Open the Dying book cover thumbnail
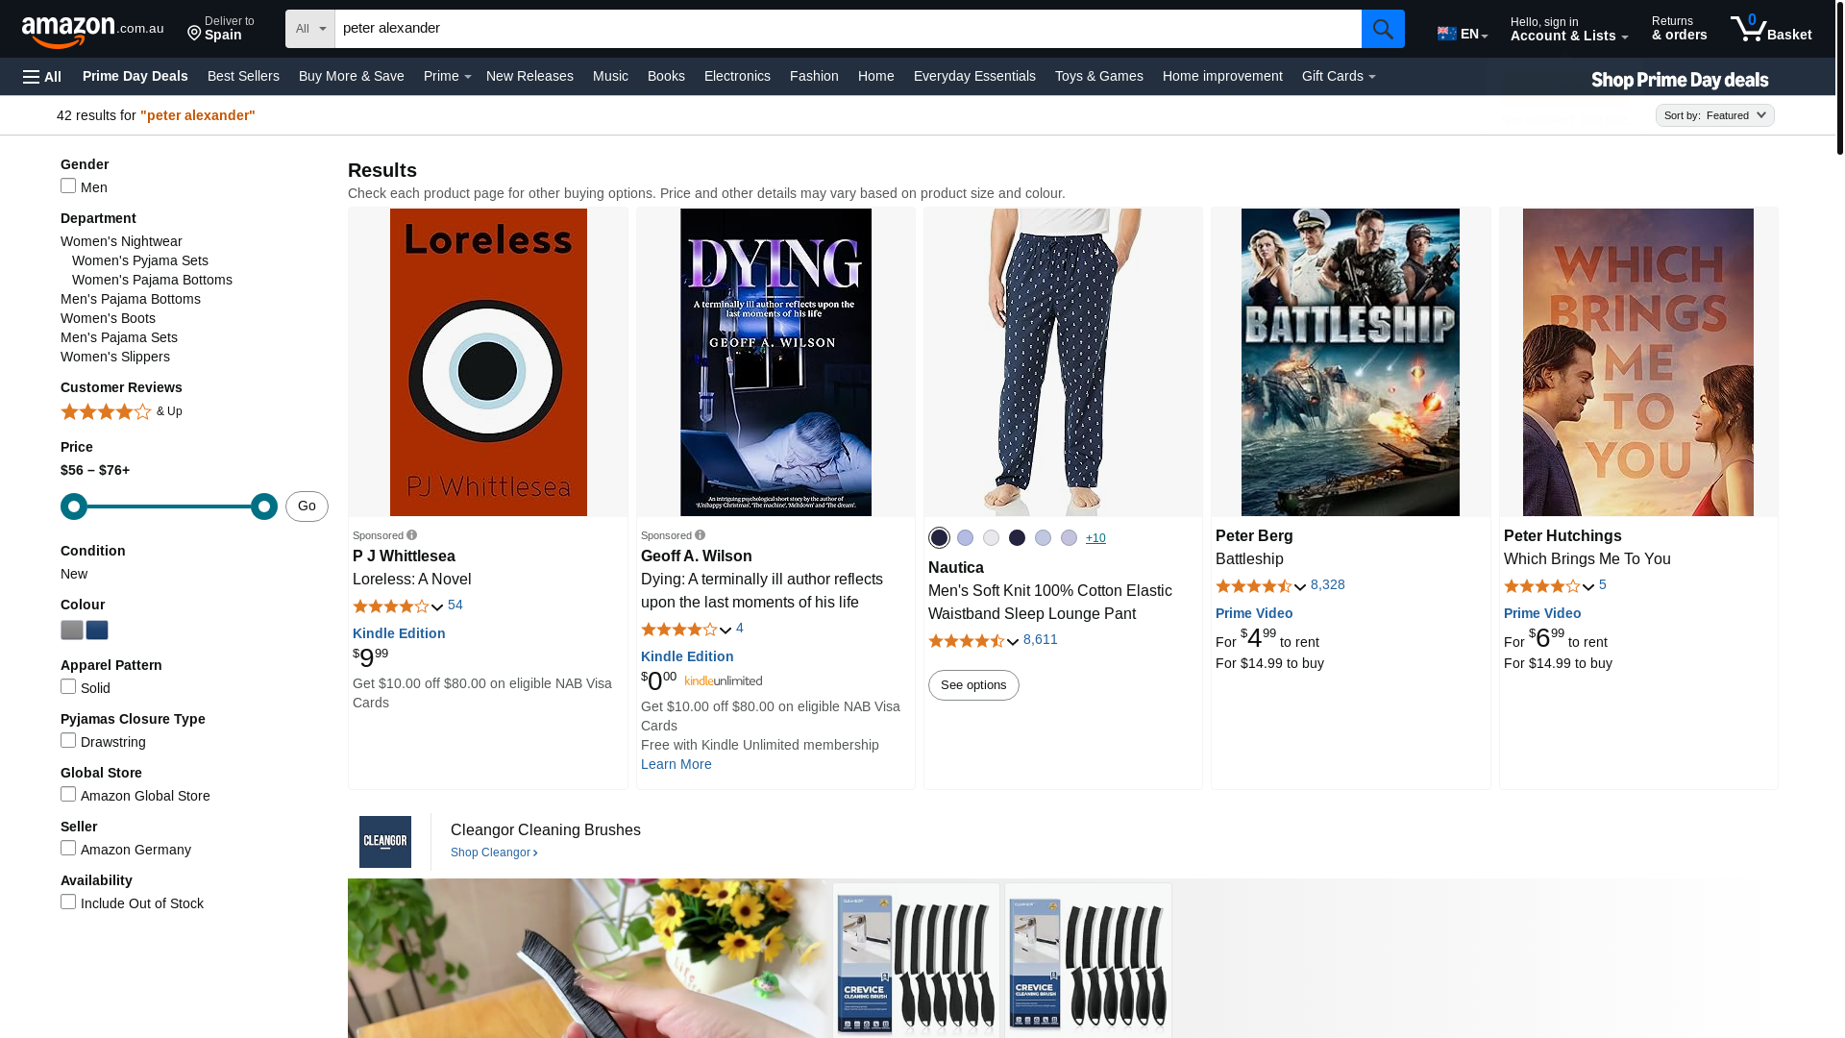This screenshot has height=1038, width=1845. (x=775, y=362)
